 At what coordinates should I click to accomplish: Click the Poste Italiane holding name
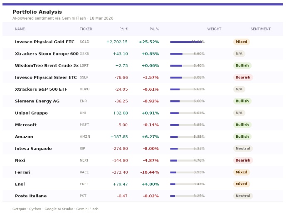tap(31, 196)
